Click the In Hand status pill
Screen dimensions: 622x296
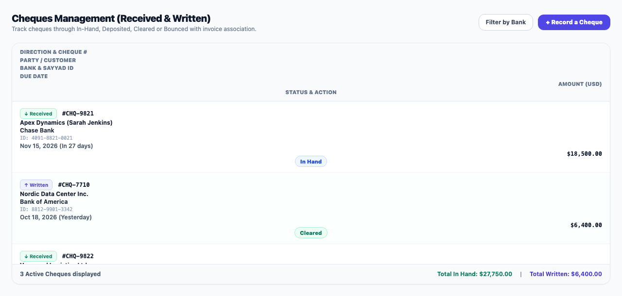[x=311, y=162]
